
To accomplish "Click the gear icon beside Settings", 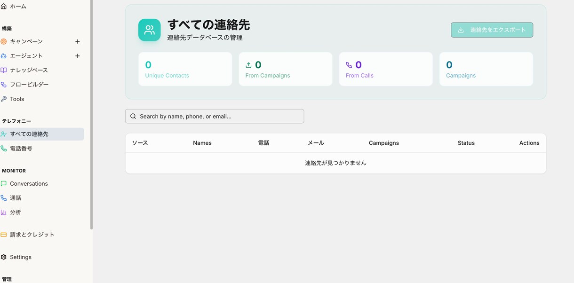I will click(x=4, y=257).
